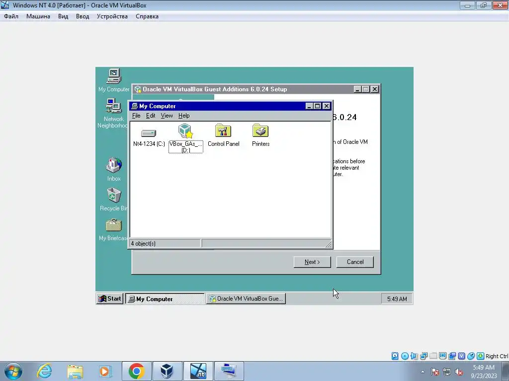Minimize the My Computer window
Image resolution: width=509 pixels, height=381 pixels.
coord(309,106)
